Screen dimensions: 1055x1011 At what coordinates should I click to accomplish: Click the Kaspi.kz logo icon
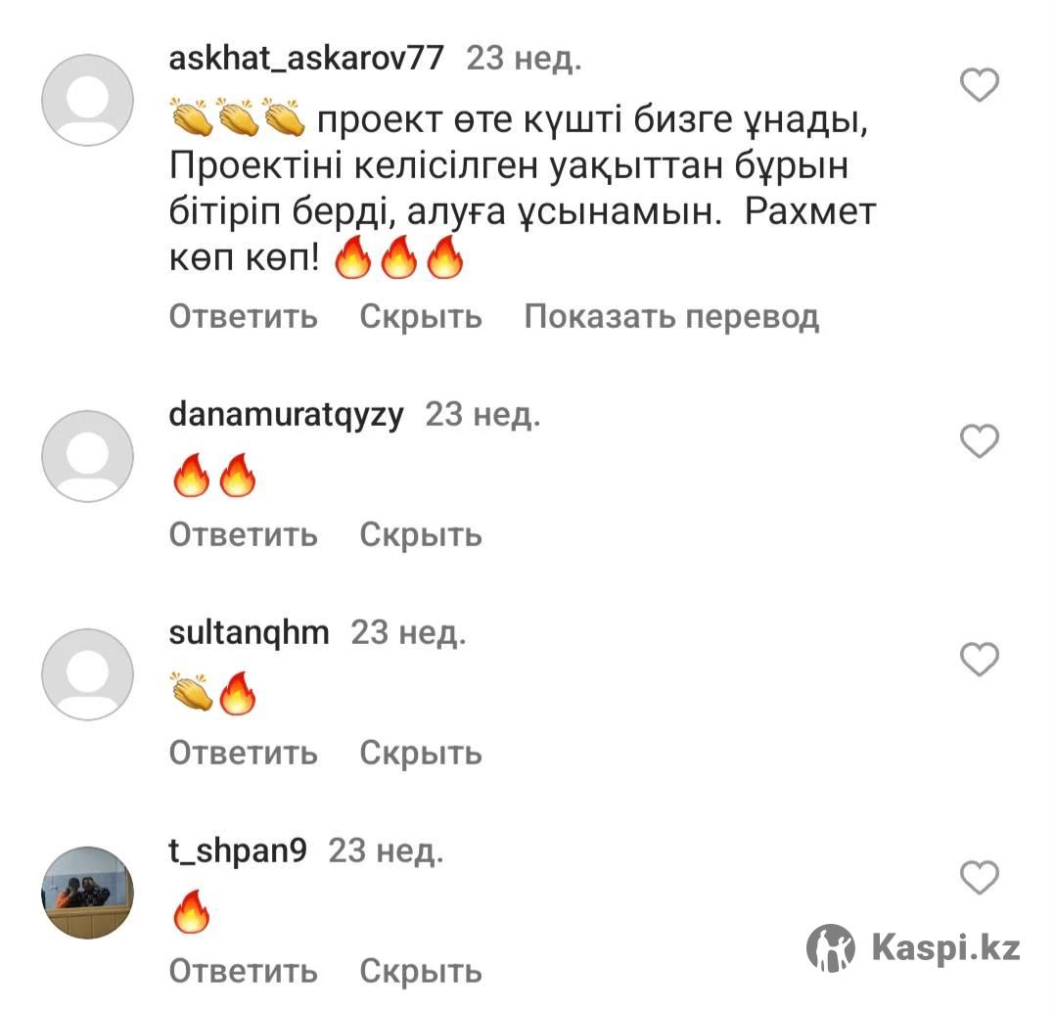pos(830,947)
